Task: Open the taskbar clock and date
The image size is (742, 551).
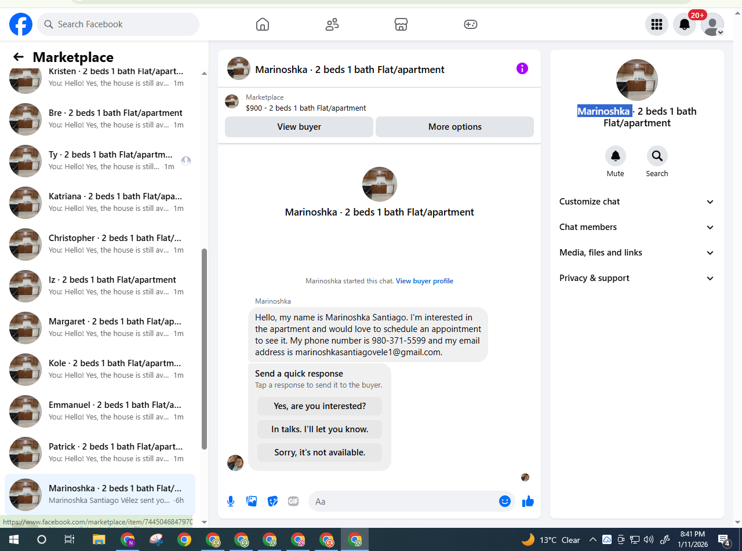Action: 692,539
